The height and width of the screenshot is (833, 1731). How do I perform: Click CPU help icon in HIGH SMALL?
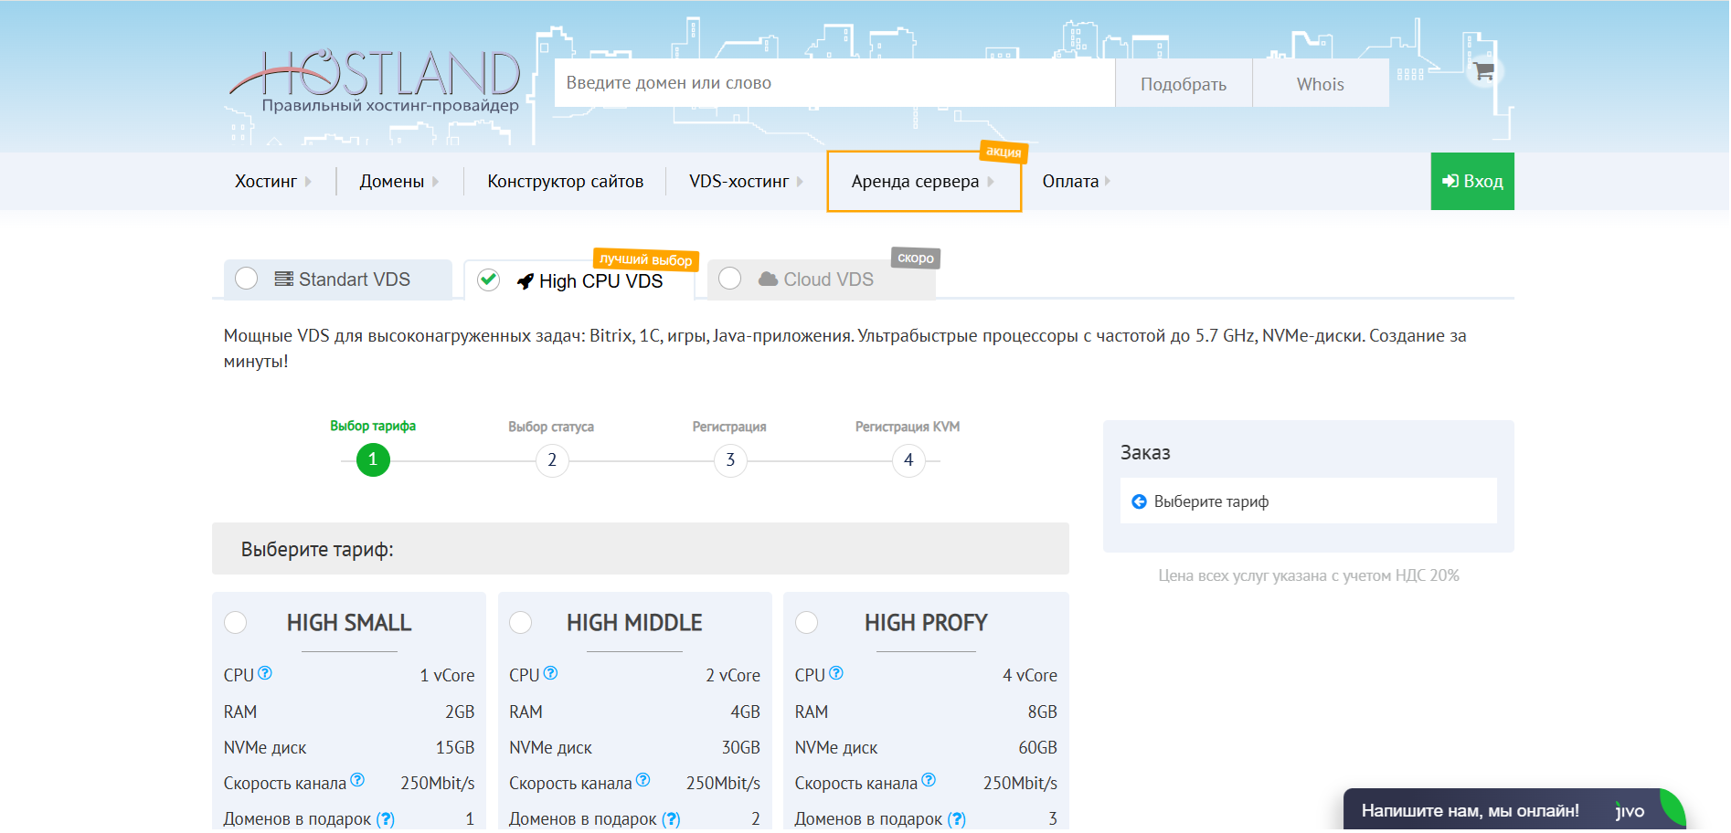tap(265, 673)
